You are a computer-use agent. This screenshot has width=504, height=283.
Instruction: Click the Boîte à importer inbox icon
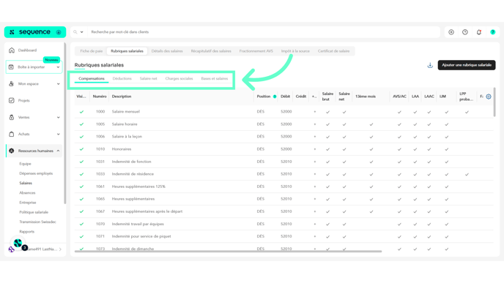click(11, 67)
